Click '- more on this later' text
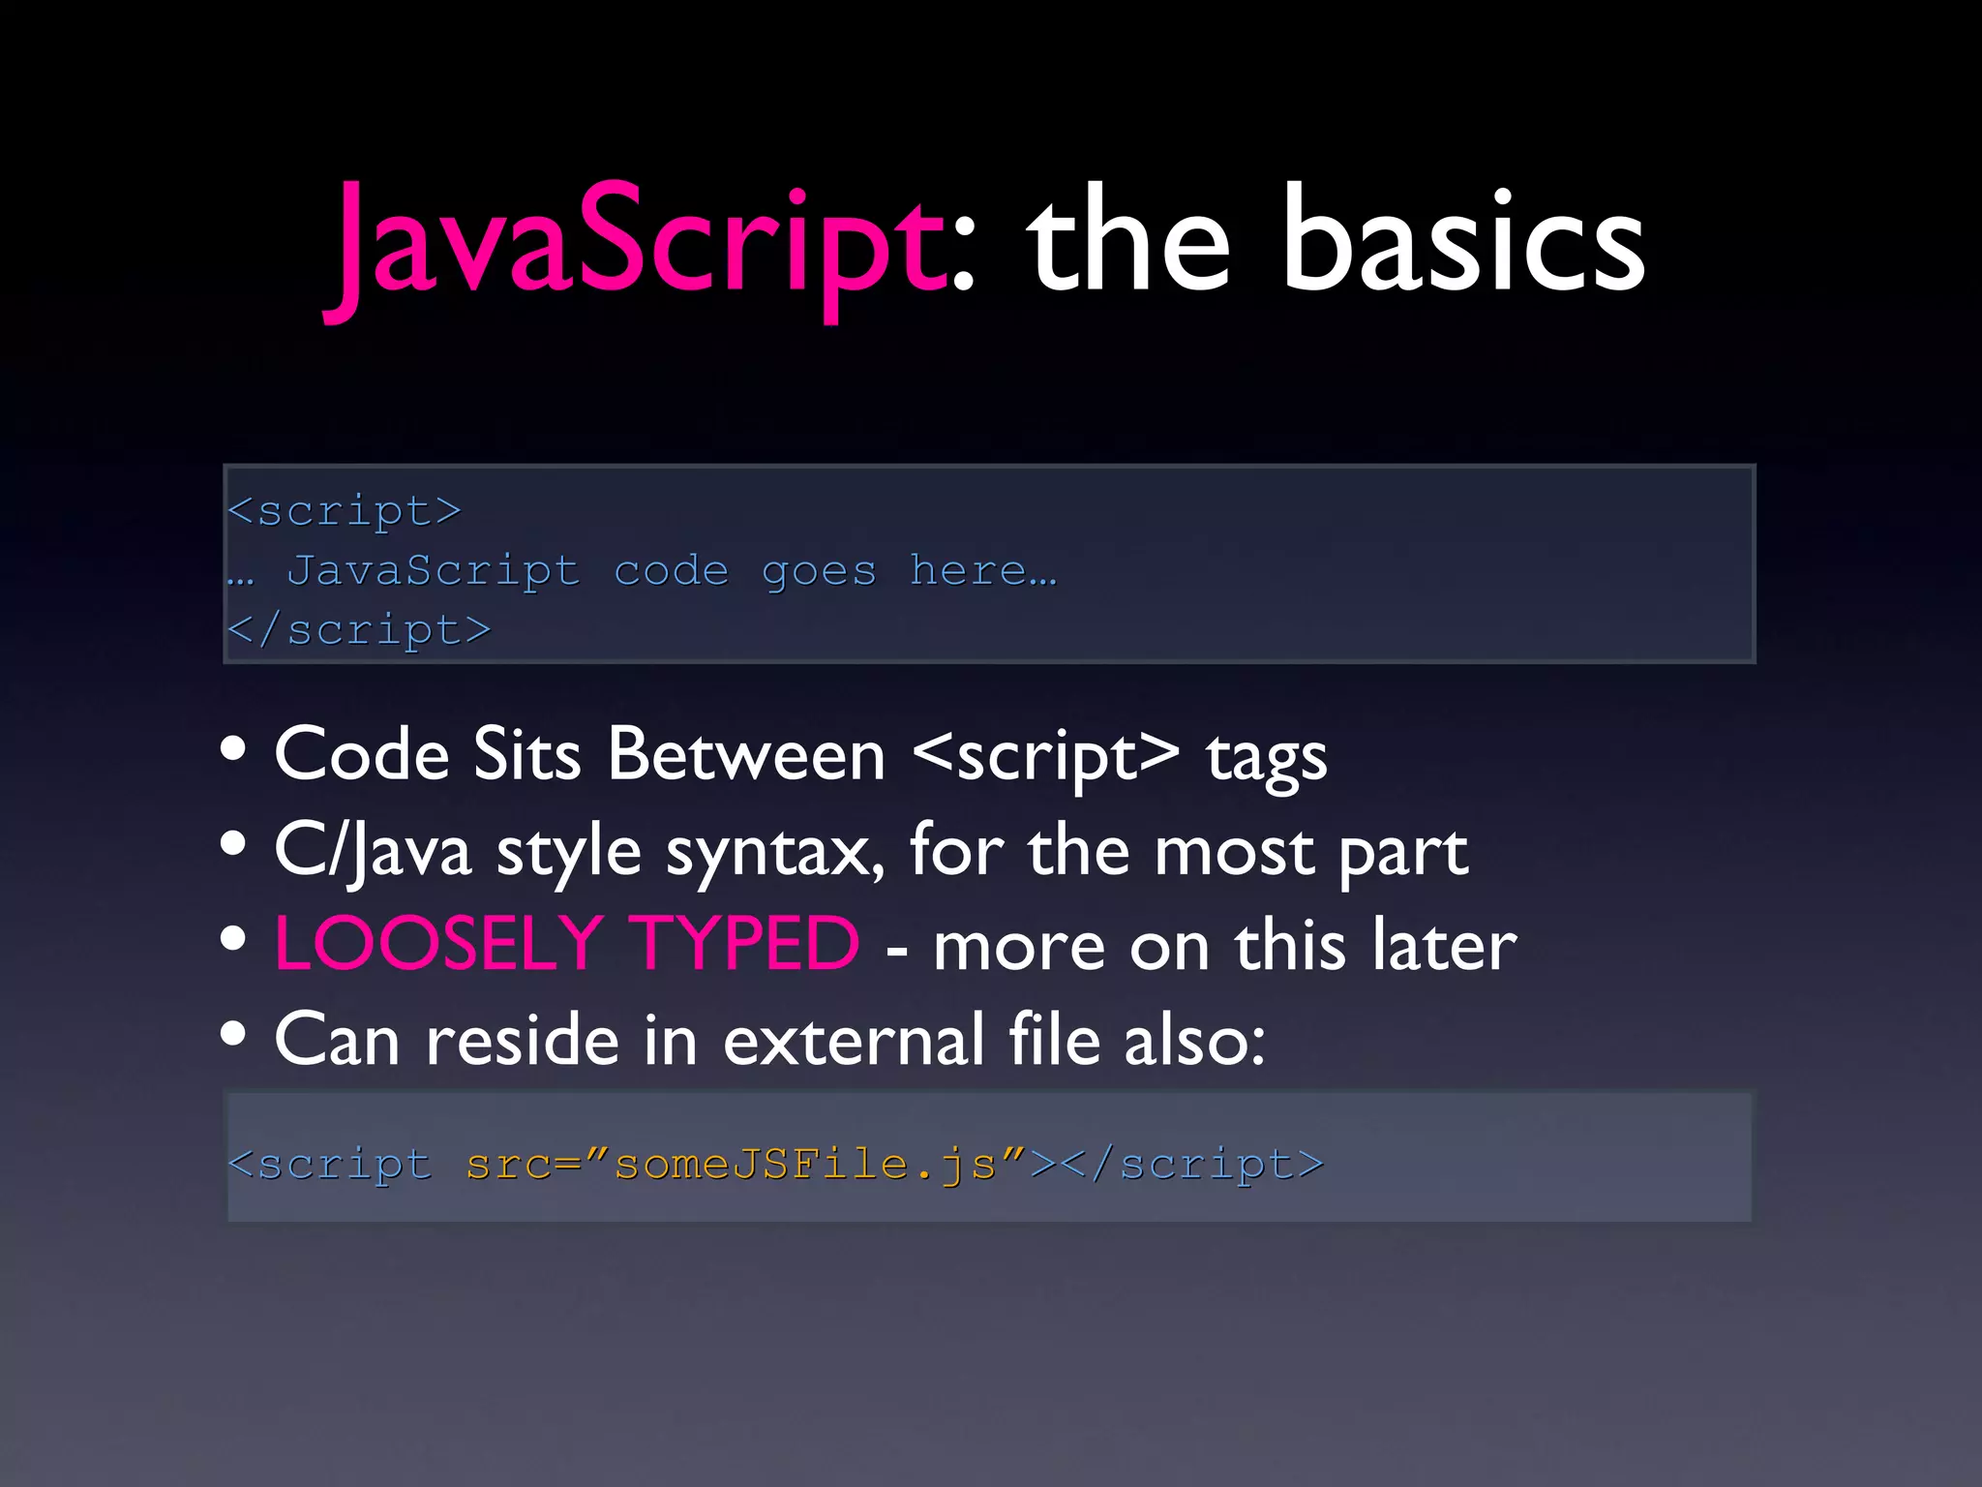 1201,945
